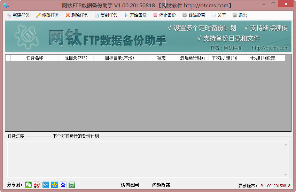The width and height of the screenshot is (296, 192).
Task: Select the 修改任务 pencil icon
Action: coord(38,15)
